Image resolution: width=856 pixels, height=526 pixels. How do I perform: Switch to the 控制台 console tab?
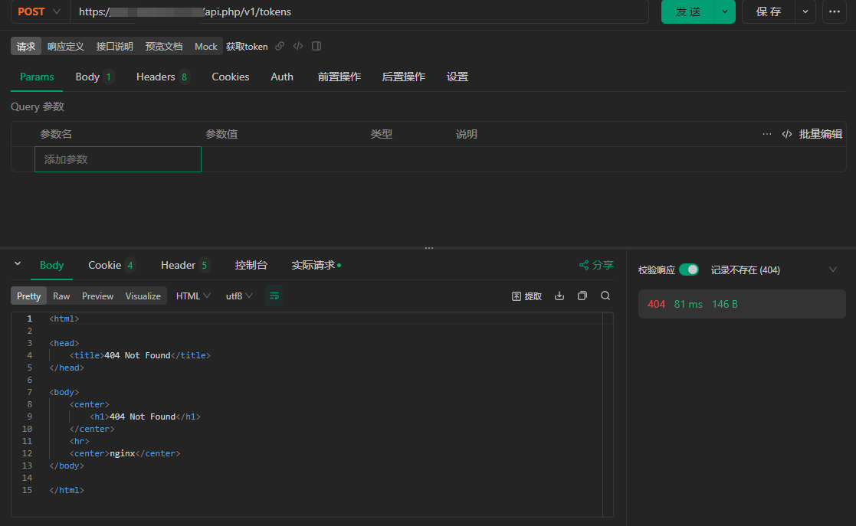251,265
